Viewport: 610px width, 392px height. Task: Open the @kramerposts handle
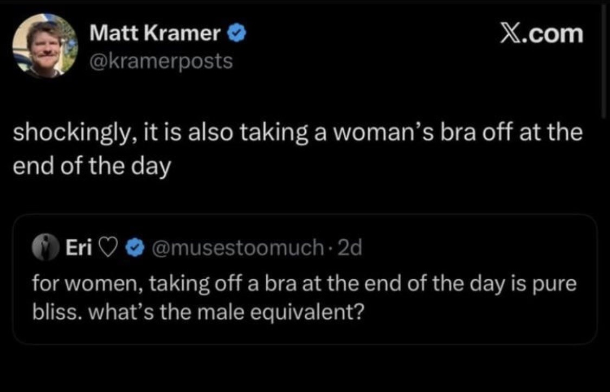click(x=161, y=61)
